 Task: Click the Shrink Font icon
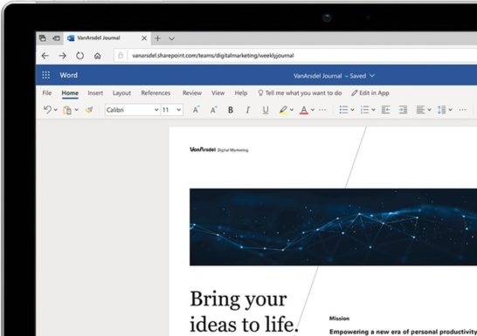pos(213,110)
